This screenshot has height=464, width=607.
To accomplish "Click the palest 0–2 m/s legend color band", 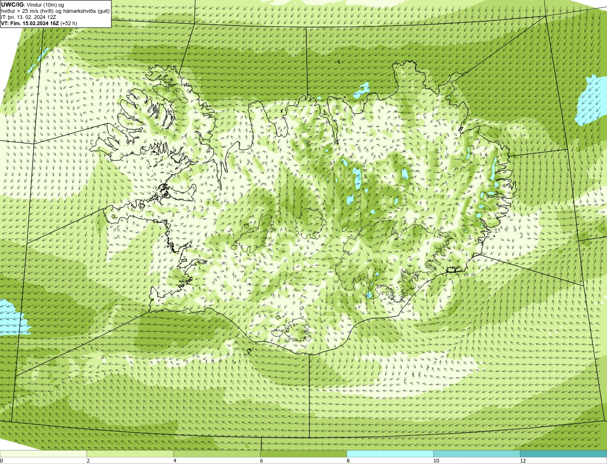I will (x=44, y=454).
